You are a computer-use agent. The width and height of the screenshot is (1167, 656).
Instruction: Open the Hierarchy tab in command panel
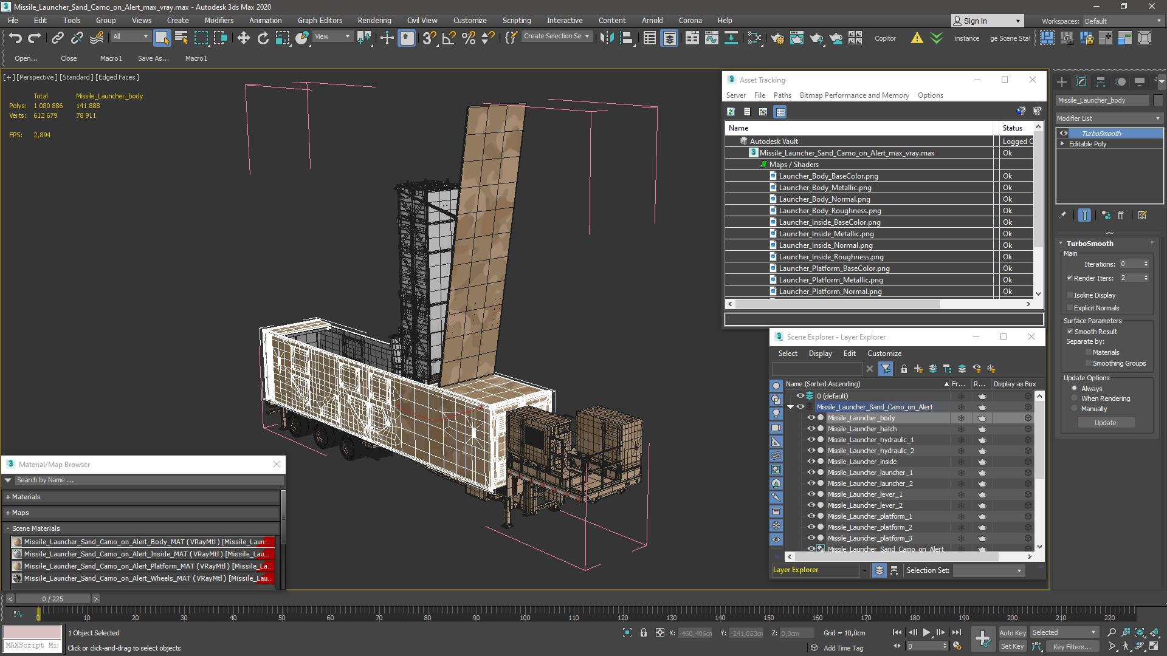[x=1101, y=81]
